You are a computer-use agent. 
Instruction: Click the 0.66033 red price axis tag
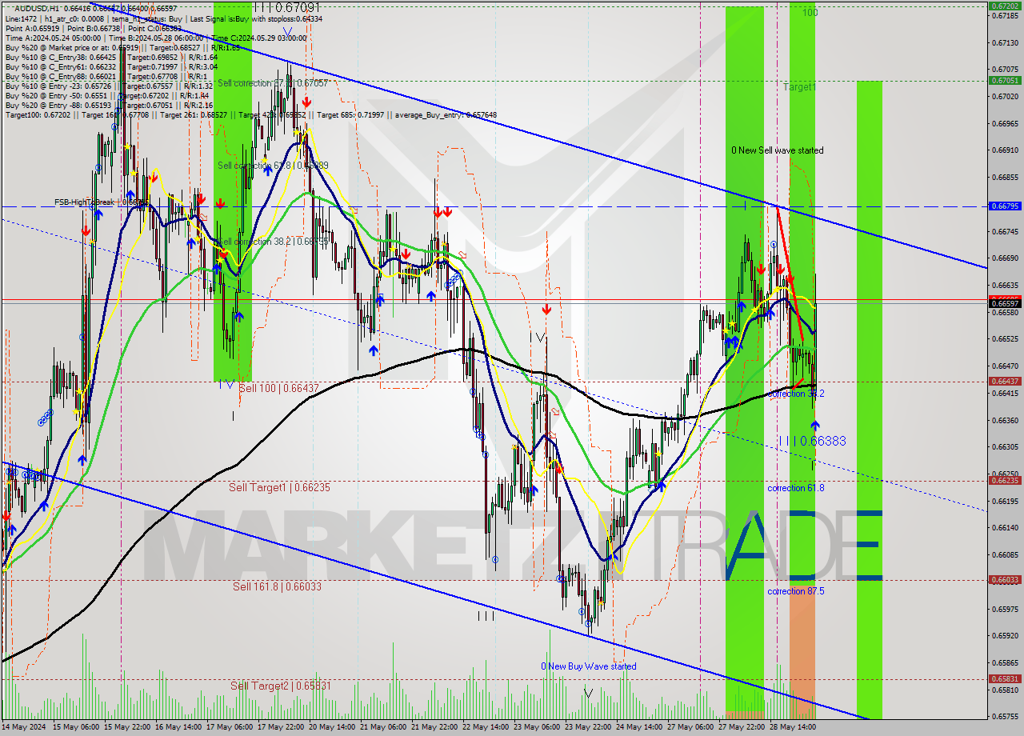point(1004,580)
